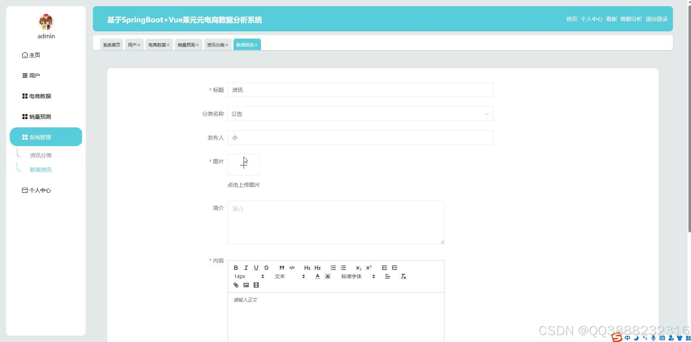691x342 pixels.
Task: Open the text color picker
Action: pyautogui.click(x=317, y=276)
